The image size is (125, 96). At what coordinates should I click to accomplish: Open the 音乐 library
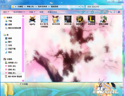[9, 52]
